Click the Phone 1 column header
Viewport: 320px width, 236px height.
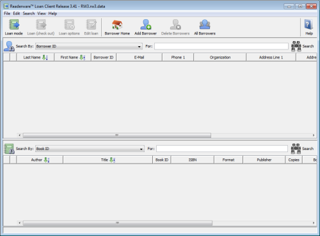(178, 57)
